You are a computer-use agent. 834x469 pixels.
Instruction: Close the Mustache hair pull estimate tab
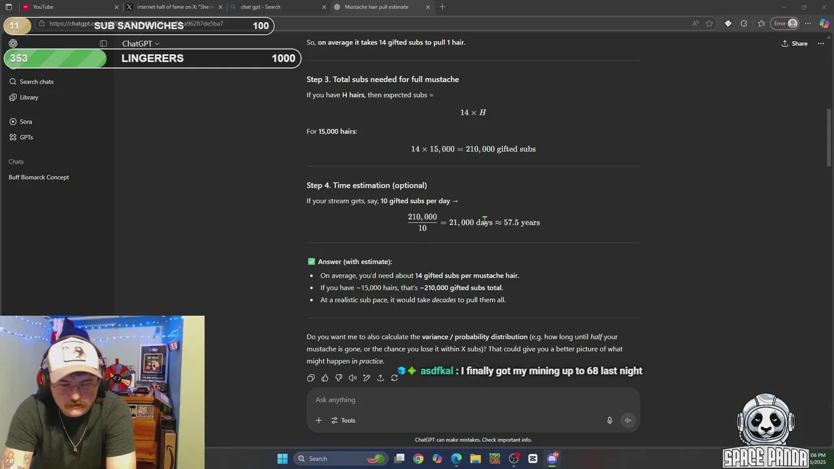tap(428, 7)
